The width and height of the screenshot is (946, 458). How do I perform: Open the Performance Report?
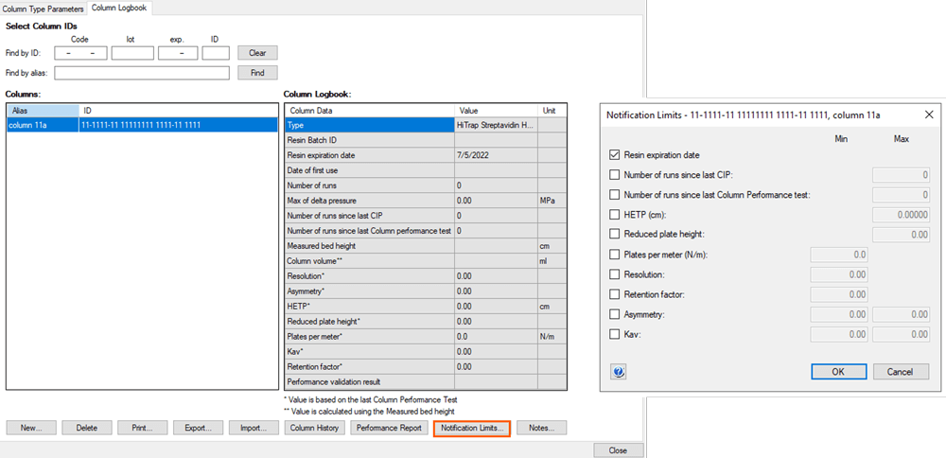point(388,428)
